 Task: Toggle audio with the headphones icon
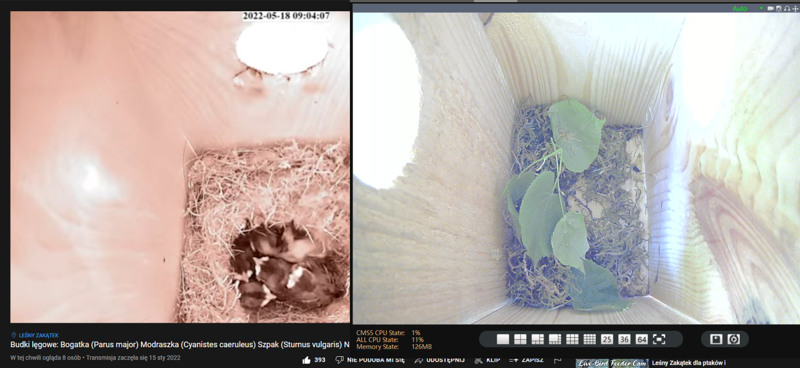tap(787, 9)
